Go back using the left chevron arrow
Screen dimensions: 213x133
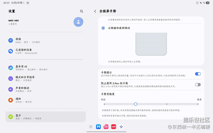tap(95, 11)
